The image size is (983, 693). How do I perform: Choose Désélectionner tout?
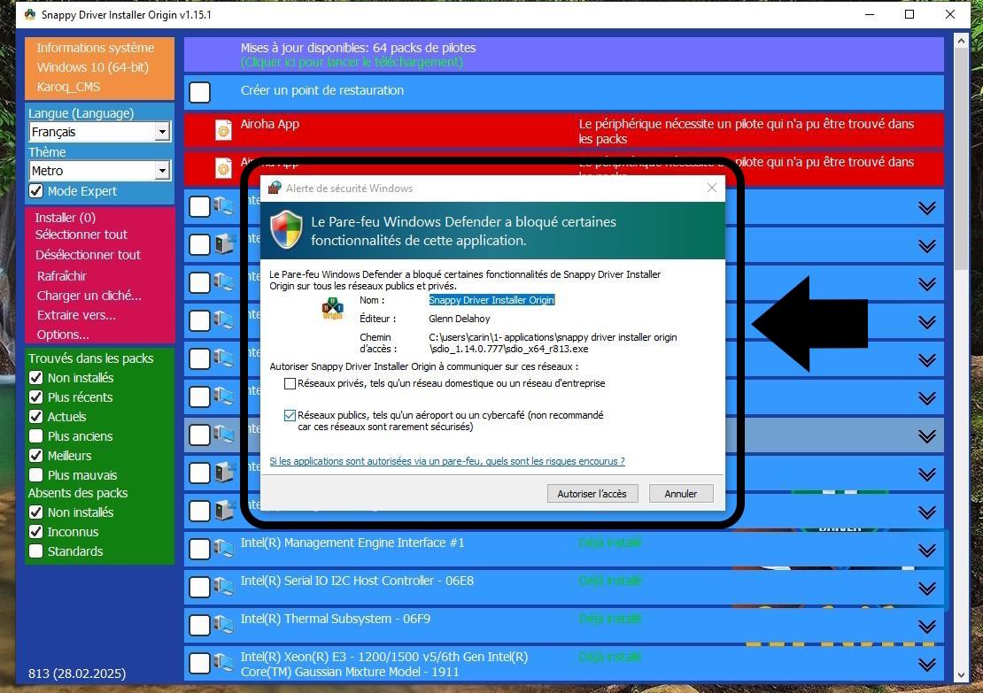coord(88,254)
